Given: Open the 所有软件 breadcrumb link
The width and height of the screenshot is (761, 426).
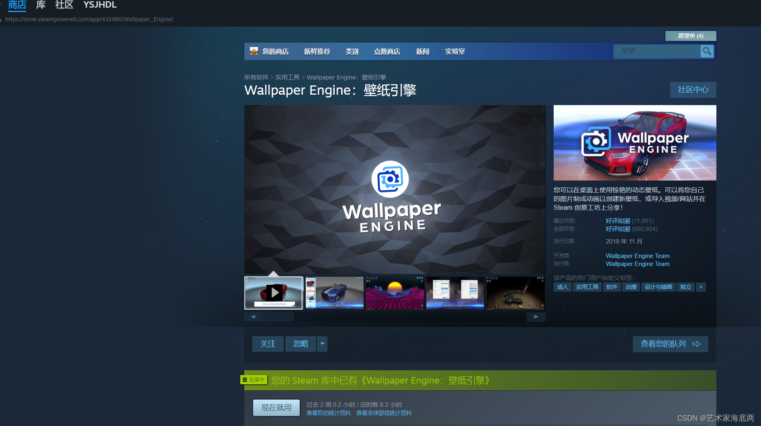Looking at the screenshot, I should 256,77.
